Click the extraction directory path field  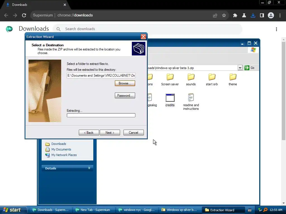coord(101,76)
